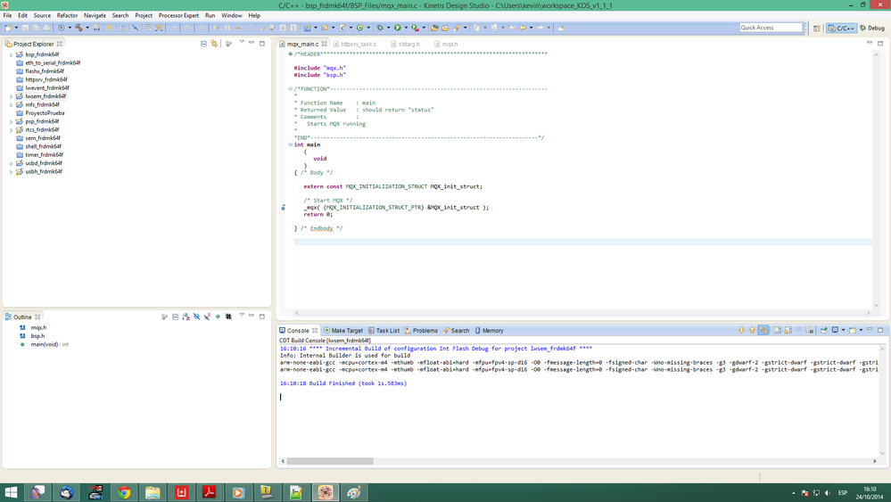This screenshot has width=891, height=502.
Task: Click the Debug bug icon in toolbar
Action: (380, 28)
